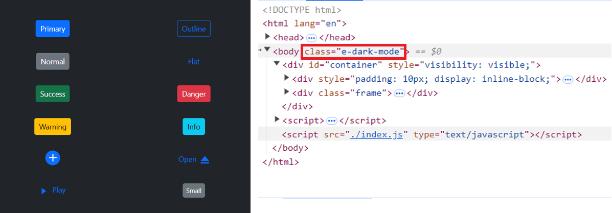Click the yellow Warning button
The image size is (612, 213).
(53, 126)
